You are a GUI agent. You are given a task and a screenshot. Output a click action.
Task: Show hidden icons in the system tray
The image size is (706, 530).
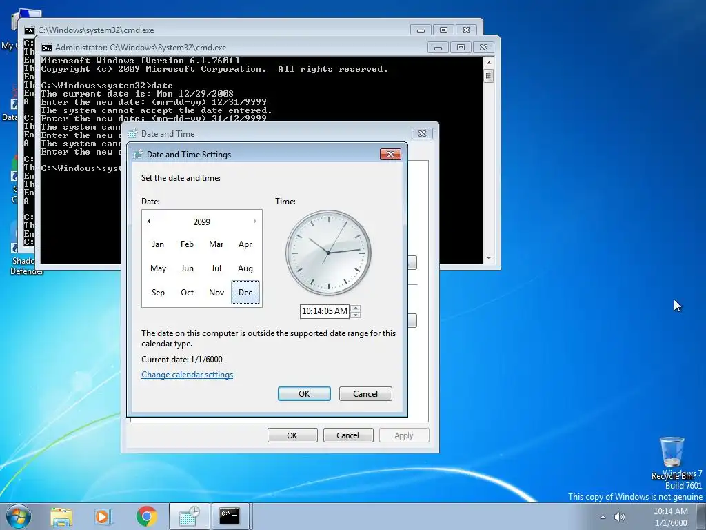[x=603, y=517]
